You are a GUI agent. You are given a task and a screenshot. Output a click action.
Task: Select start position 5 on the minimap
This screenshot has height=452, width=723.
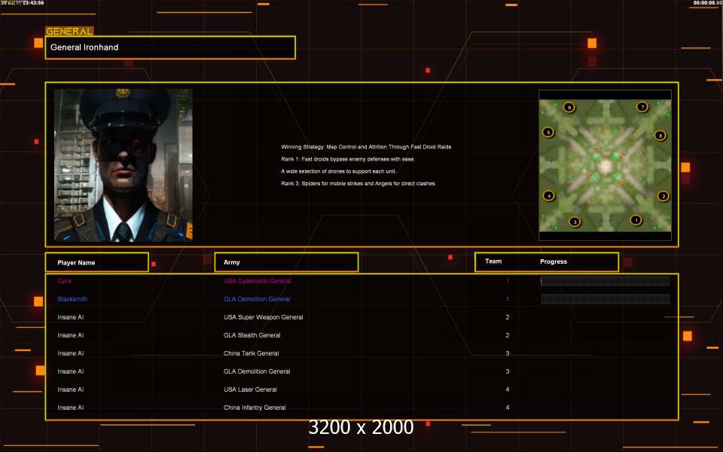548,133
